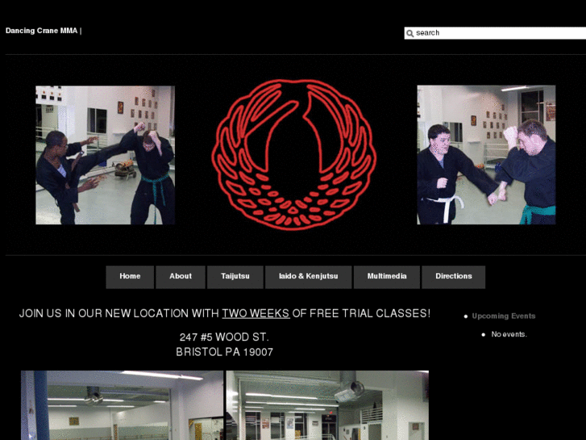Screen dimensions: 586x440
Task: Open the right studio interior photo with ductwork
Action: click(327, 405)
